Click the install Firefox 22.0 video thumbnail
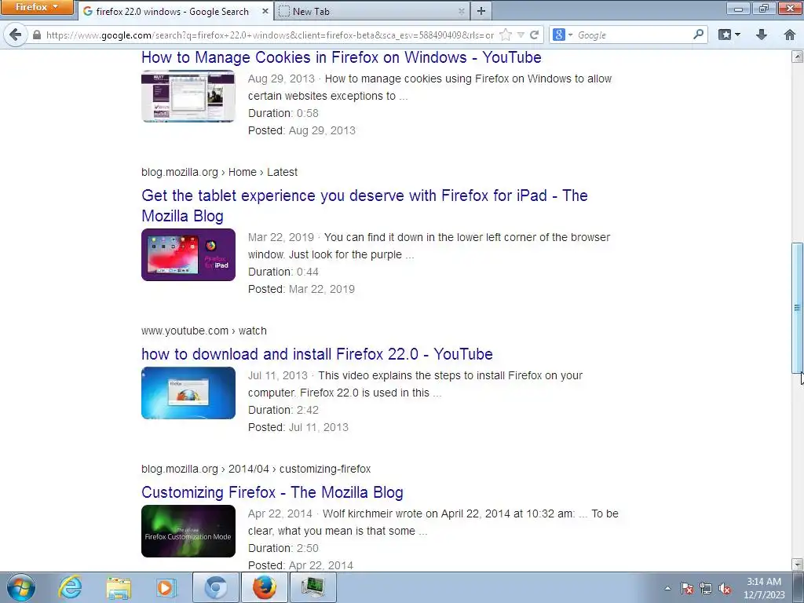The image size is (804, 603). tap(188, 393)
